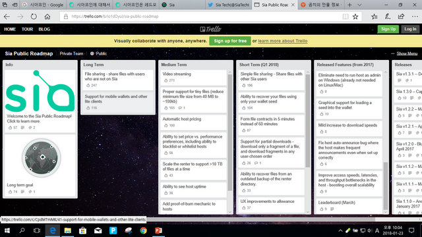Open the browser home page
This screenshot has height=237, width=422.
click(x=47, y=16)
